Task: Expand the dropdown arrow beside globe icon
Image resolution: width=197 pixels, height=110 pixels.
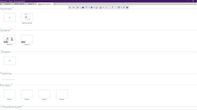Action: pyautogui.click(x=103, y=7)
